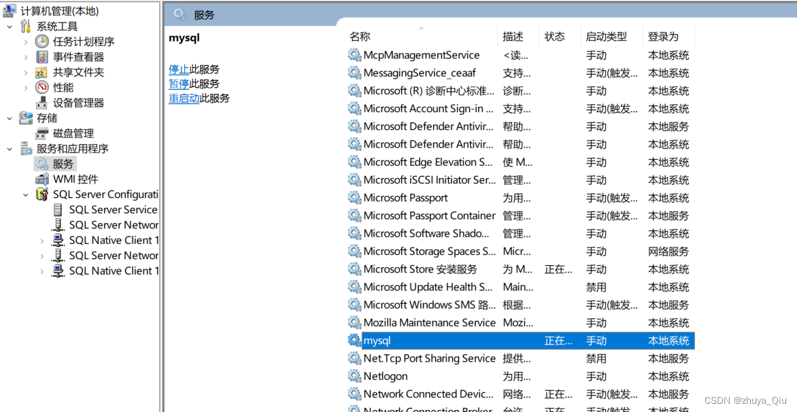The width and height of the screenshot is (797, 412).
Task: Select Microsoft Software Shadow service row
Action: point(521,233)
